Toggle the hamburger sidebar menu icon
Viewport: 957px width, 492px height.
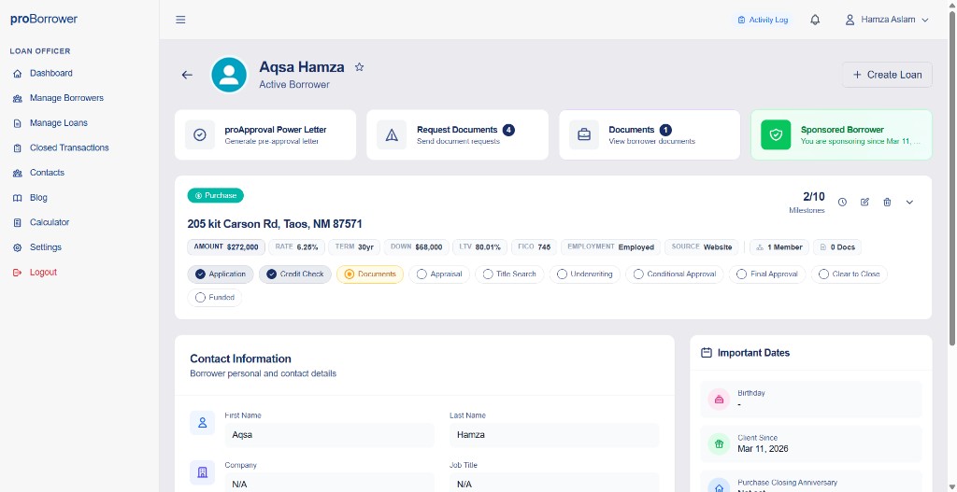pyautogui.click(x=180, y=20)
